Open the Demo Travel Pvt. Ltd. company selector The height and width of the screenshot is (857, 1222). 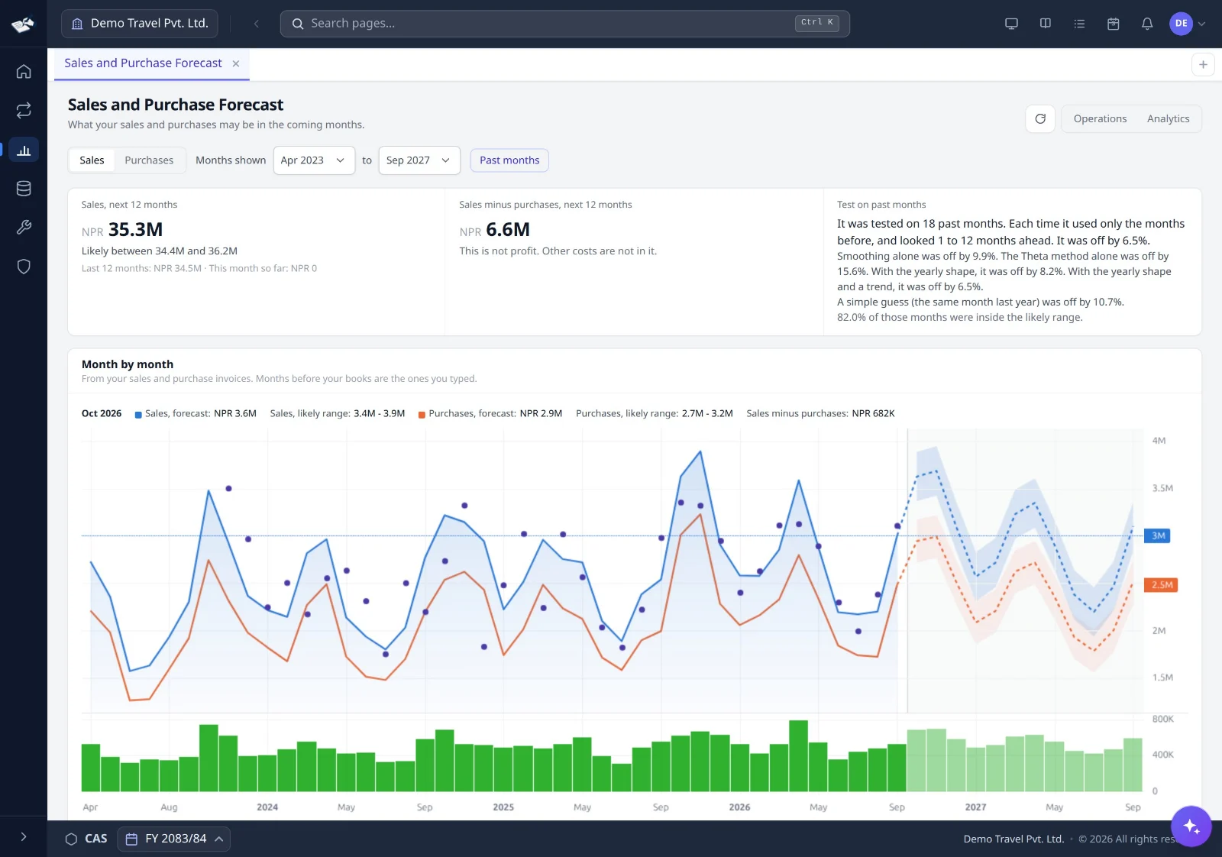[140, 24]
